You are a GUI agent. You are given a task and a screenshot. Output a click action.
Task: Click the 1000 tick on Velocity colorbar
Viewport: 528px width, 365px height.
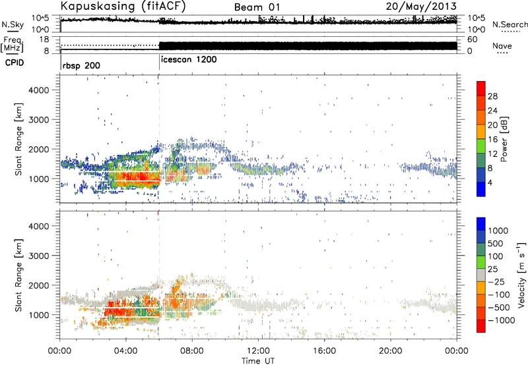(498, 231)
